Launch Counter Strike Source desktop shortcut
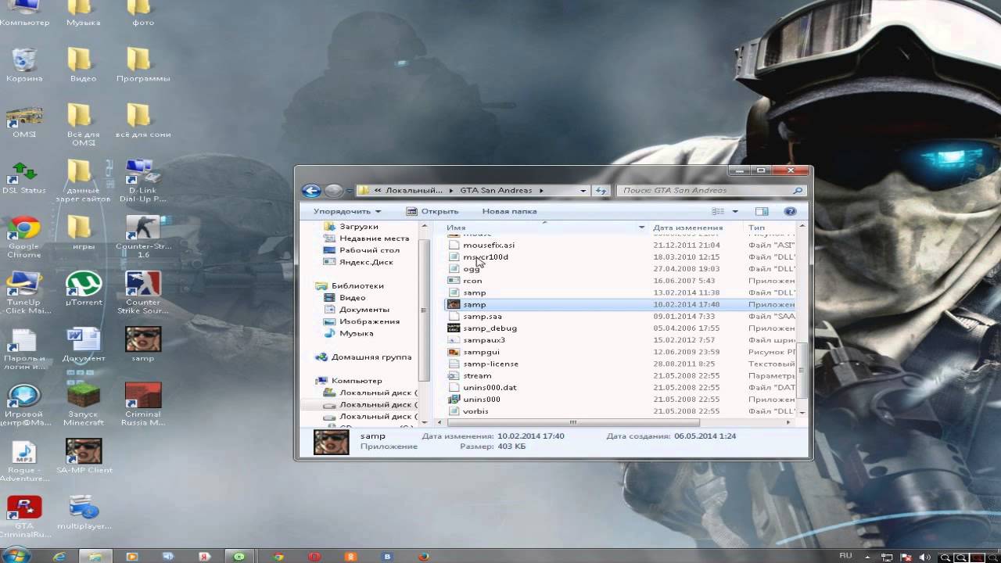The height and width of the screenshot is (563, 1001). (x=143, y=293)
